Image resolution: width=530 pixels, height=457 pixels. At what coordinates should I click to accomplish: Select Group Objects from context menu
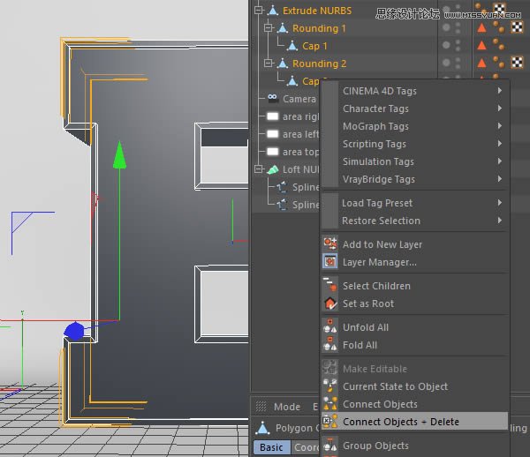click(375, 446)
